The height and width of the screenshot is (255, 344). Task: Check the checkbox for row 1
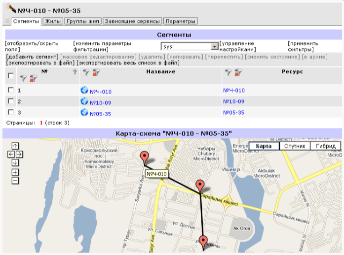click(10, 90)
